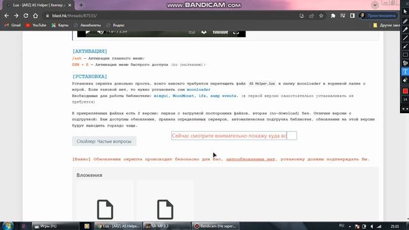Open the автообновления нет underlined link
Image resolution: width=409 pixels, height=230 pixels.
(x=251, y=159)
